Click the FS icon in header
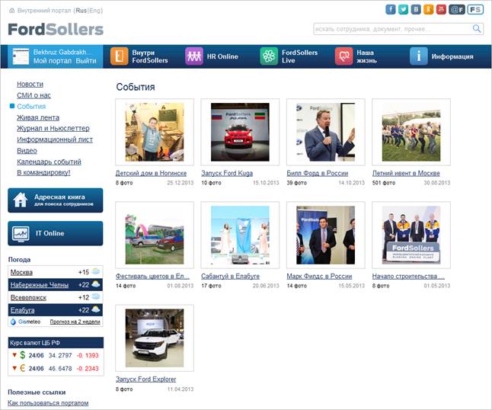The image size is (492, 410). pos(475,10)
